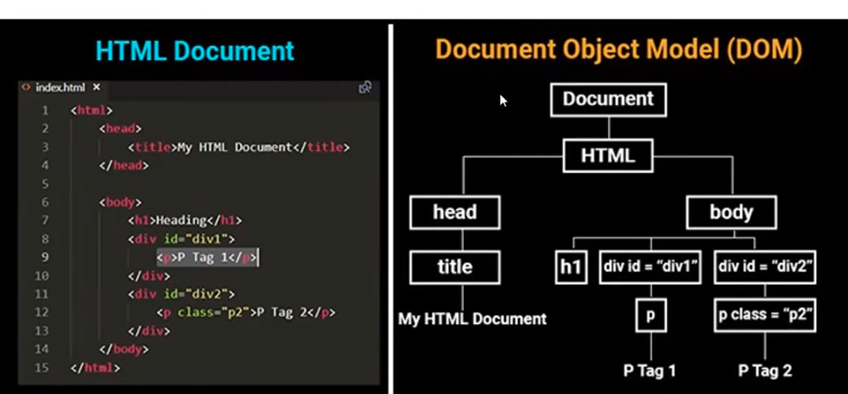Click the closing </div> on line 13

[149, 331]
